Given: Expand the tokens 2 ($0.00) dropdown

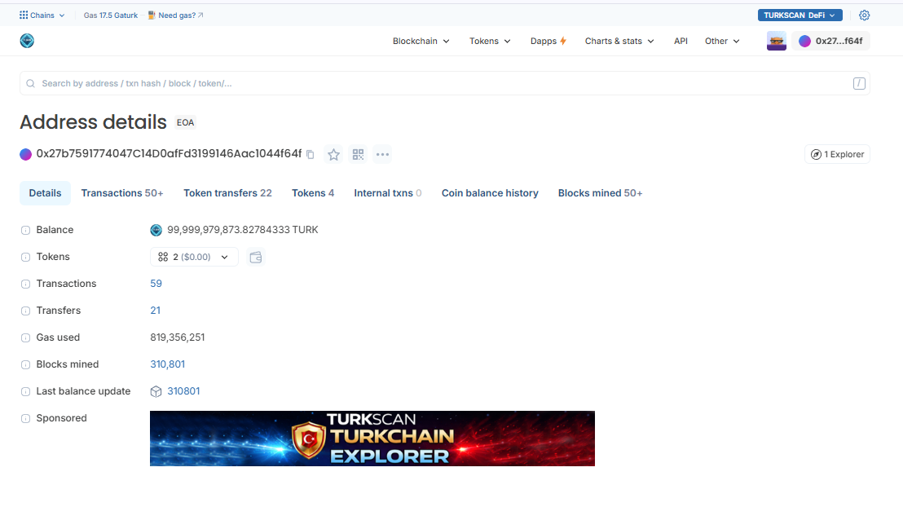Looking at the screenshot, I should pyautogui.click(x=194, y=257).
